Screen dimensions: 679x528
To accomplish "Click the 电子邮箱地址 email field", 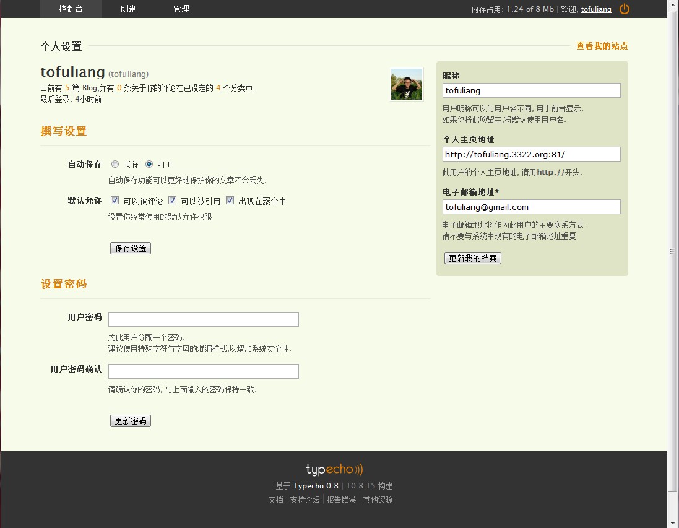I will click(x=532, y=207).
